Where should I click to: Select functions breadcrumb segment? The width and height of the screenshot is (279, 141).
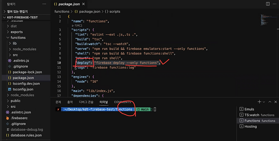[62, 12]
